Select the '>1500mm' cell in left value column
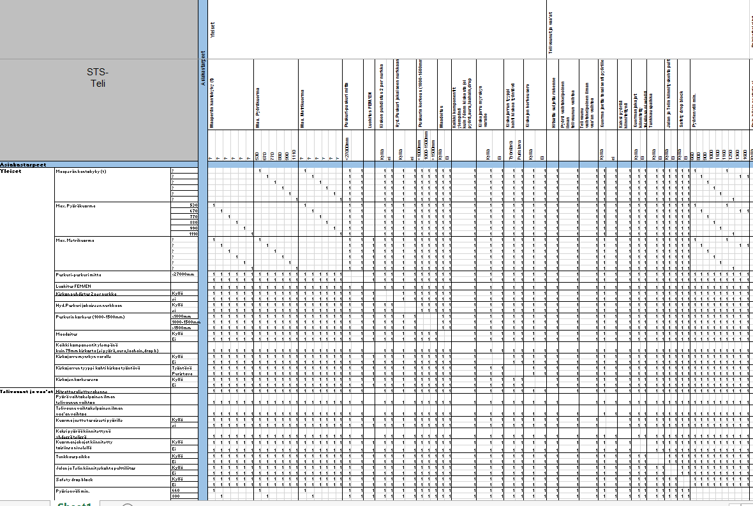 click(184, 328)
